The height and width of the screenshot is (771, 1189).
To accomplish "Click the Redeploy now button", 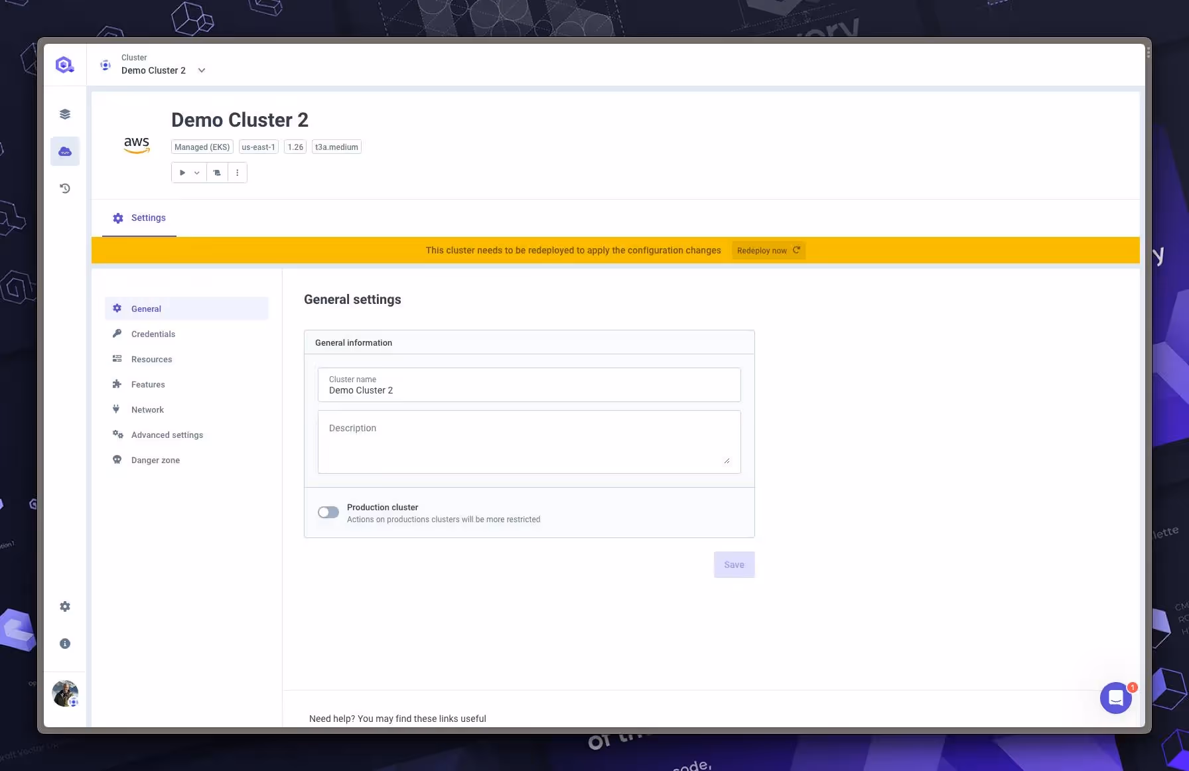I will pyautogui.click(x=768, y=250).
